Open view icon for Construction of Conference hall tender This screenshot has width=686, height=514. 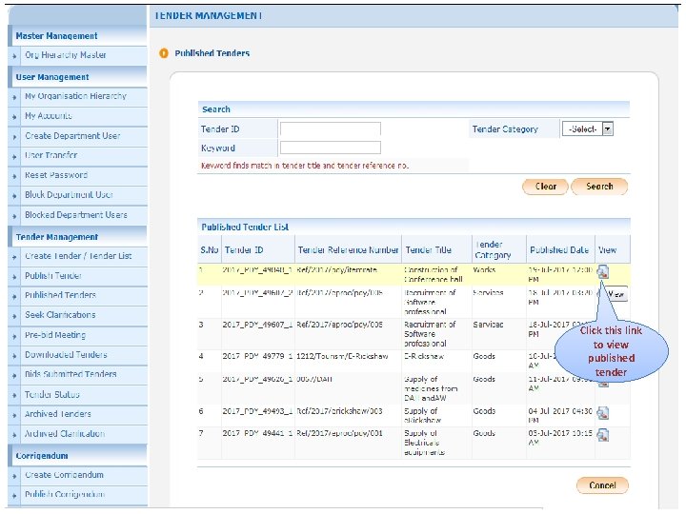click(x=603, y=272)
